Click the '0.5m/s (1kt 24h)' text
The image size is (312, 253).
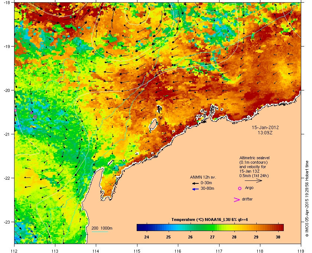(254, 176)
